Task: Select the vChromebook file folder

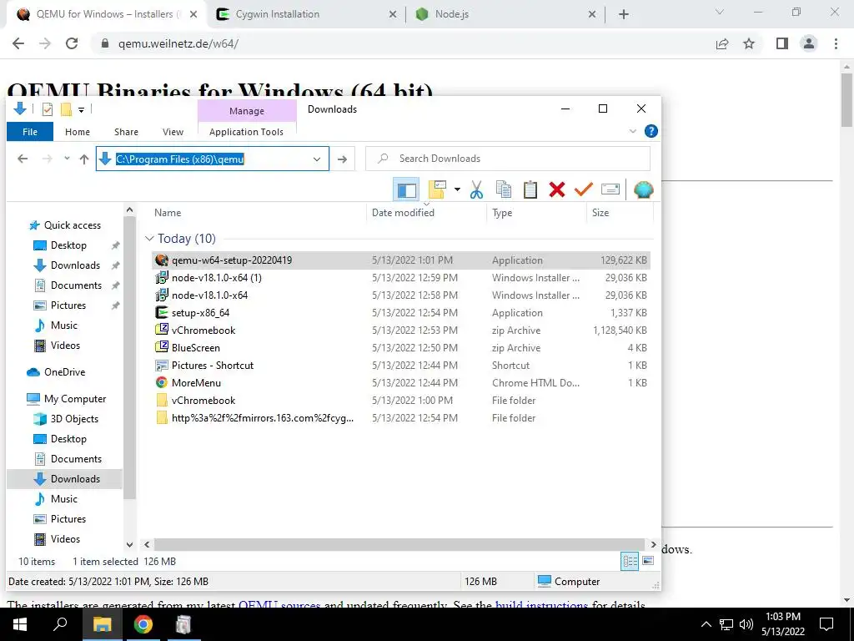Action: click(x=401, y=400)
